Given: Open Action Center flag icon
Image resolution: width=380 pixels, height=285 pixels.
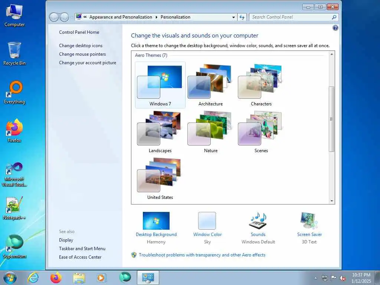Looking at the screenshot, I should click(x=334, y=278).
